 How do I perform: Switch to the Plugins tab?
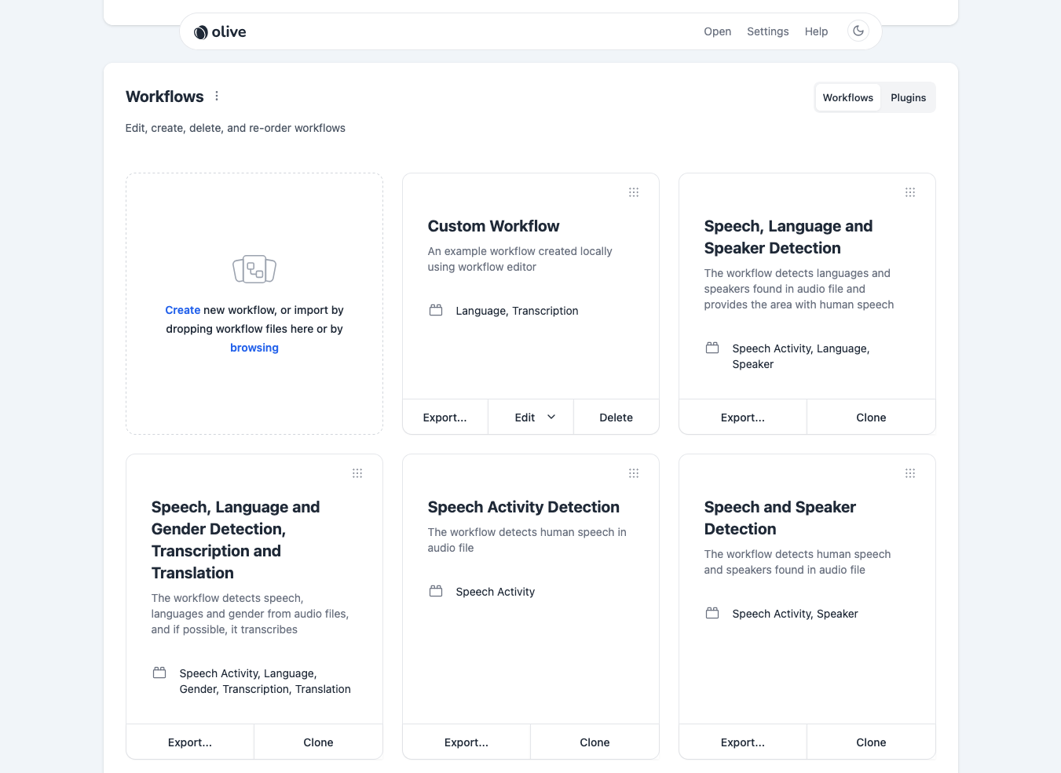(908, 97)
